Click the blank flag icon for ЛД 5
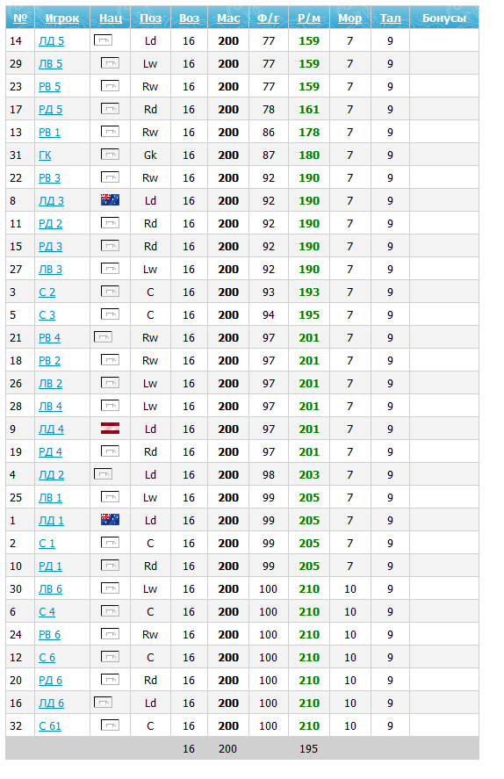Image resolution: width=504 pixels, height=779 pixels. [x=103, y=40]
